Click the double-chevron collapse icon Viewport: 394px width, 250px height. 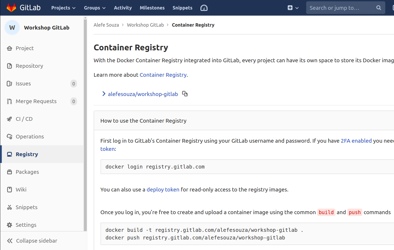(10, 241)
